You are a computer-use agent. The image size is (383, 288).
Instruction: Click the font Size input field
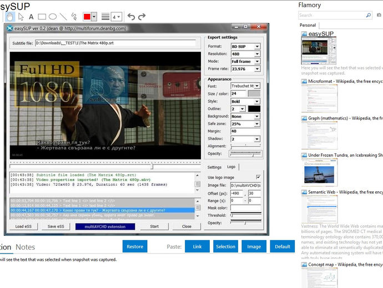(238, 93)
